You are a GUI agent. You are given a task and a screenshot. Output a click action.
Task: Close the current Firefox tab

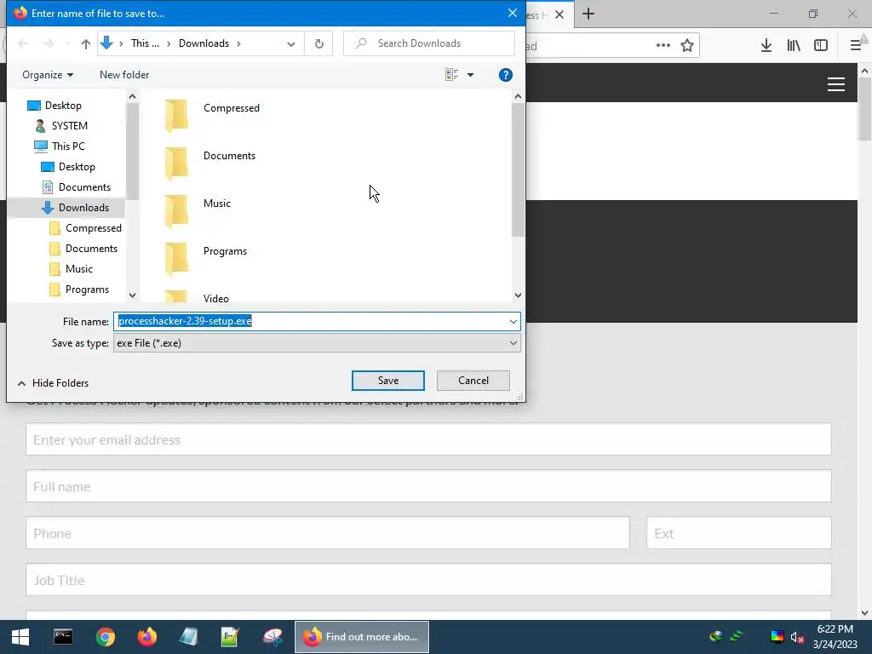[559, 14]
